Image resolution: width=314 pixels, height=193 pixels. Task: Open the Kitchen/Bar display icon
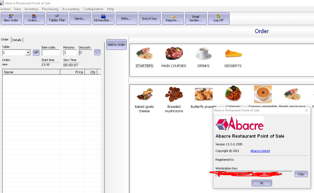click(103, 18)
